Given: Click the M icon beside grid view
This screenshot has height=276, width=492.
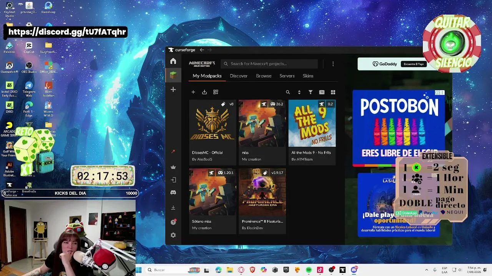Looking at the screenshot, I should pos(322,92).
